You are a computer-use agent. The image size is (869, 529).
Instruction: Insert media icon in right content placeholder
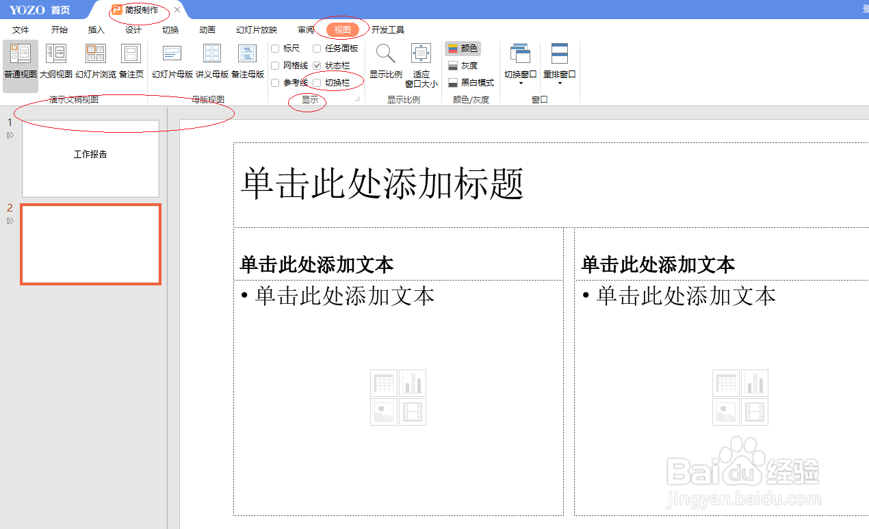[x=755, y=412]
